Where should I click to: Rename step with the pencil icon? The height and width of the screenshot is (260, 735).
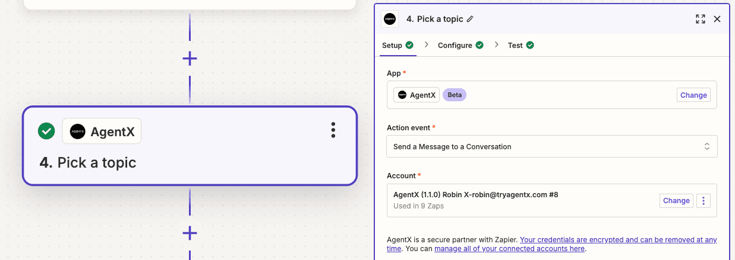(470, 19)
